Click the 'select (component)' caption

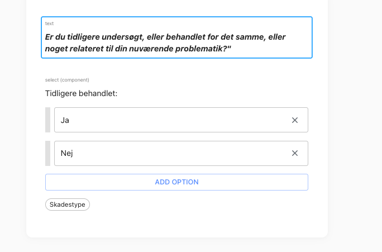[x=67, y=80]
